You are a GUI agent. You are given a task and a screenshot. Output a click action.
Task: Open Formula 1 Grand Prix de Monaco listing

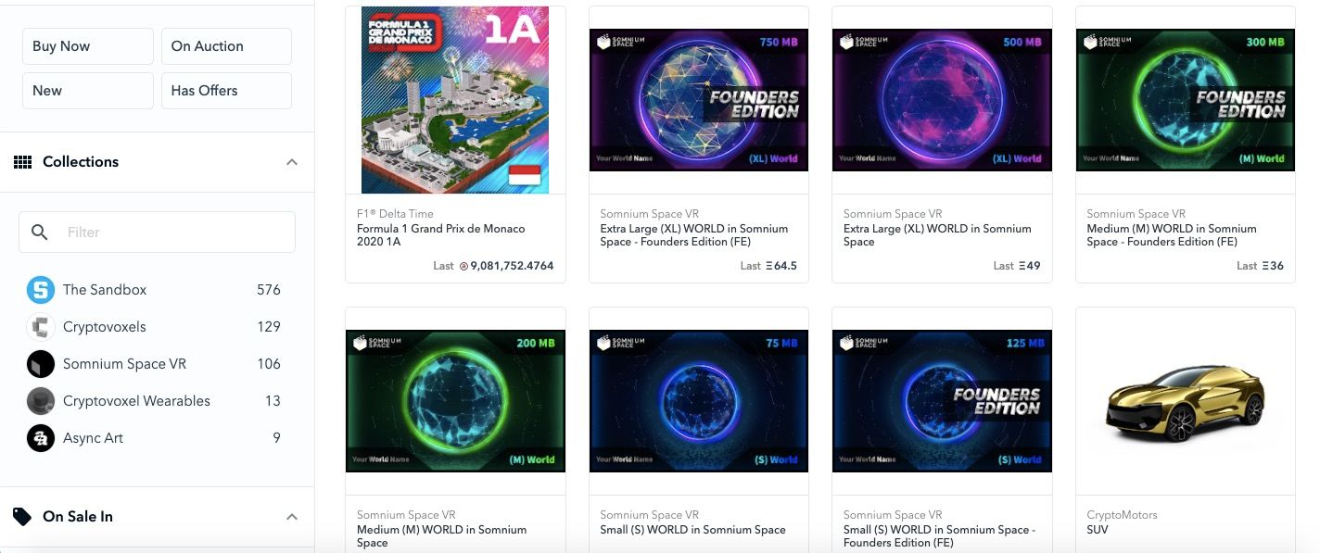[441, 235]
